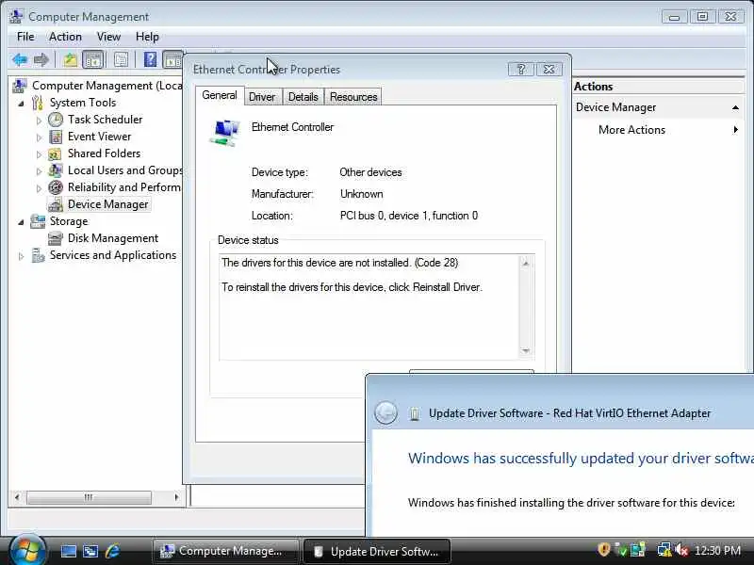Switch to the Driver tab
This screenshot has height=565, width=754.
[262, 97]
